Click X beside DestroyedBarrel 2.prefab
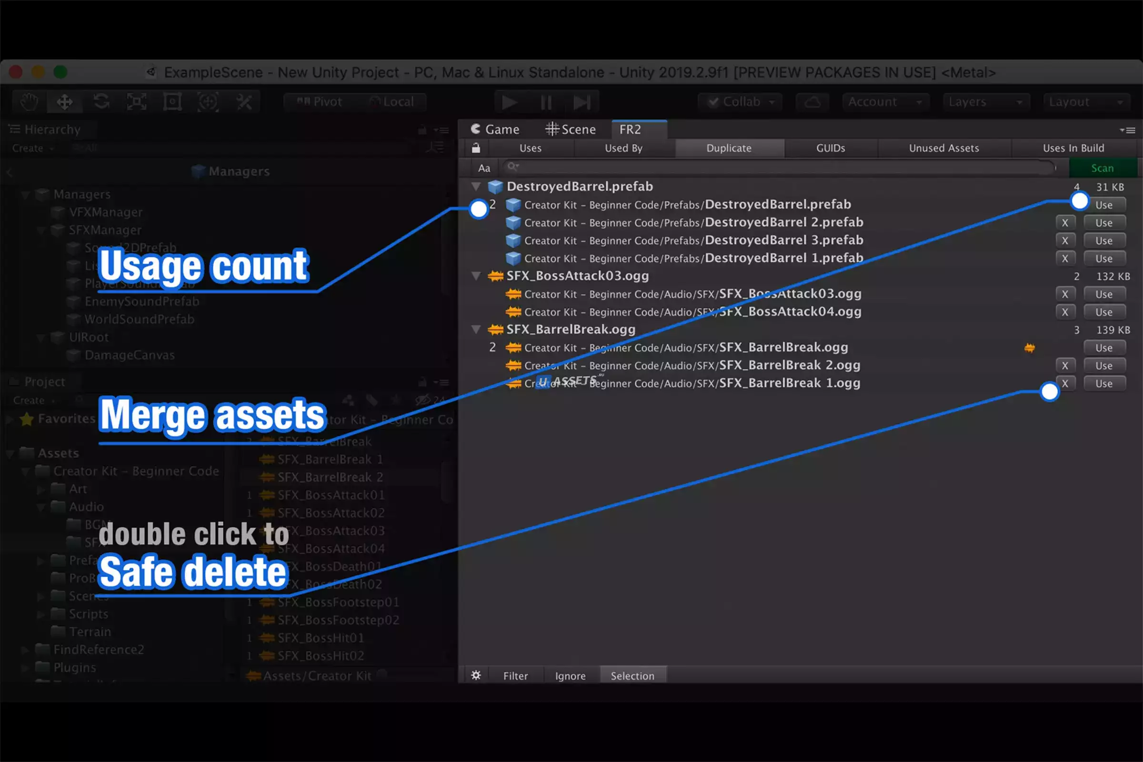Screen dimensions: 1143x762 (x=1065, y=222)
